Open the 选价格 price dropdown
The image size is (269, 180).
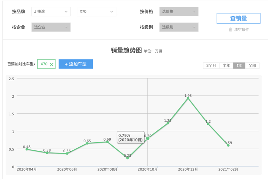click(179, 11)
